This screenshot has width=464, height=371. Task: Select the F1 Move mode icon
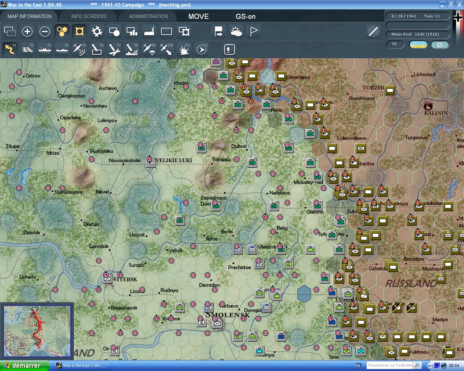point(10,49)
